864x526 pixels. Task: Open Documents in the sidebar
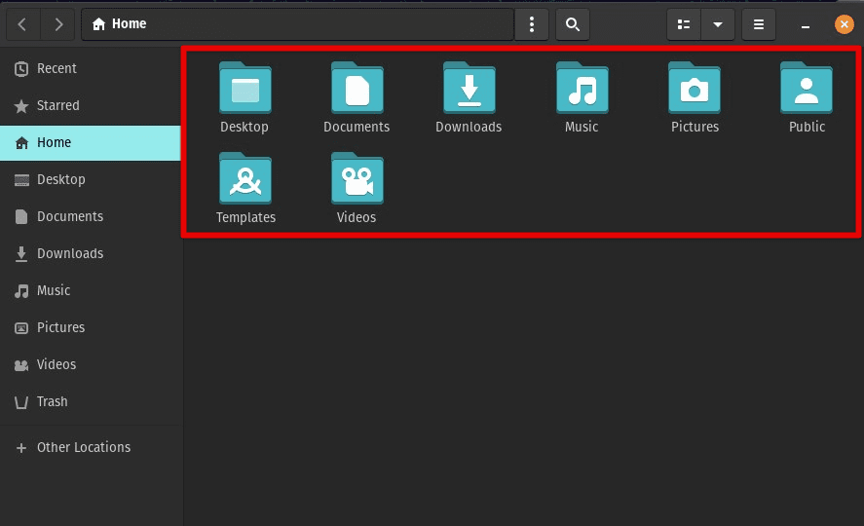coord(91,216)
